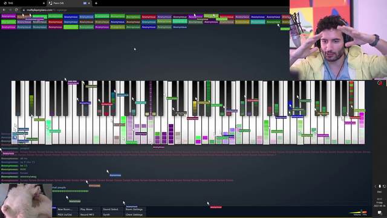The width and height of the screenshot is (387, 218).
Task: Click the "oh no" chat message
Action: click(24, 159)
